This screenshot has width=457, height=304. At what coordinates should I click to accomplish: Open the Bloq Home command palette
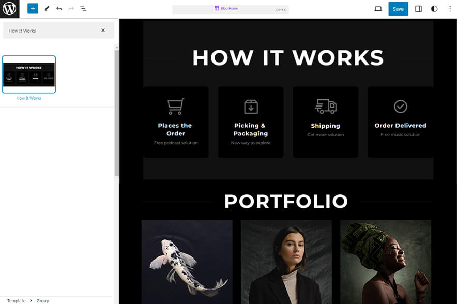(x=231, y=9)
